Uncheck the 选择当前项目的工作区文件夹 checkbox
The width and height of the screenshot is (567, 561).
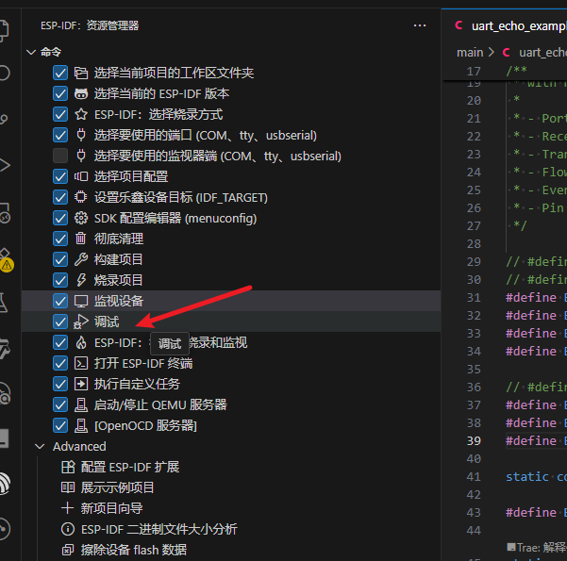[61, 73]
